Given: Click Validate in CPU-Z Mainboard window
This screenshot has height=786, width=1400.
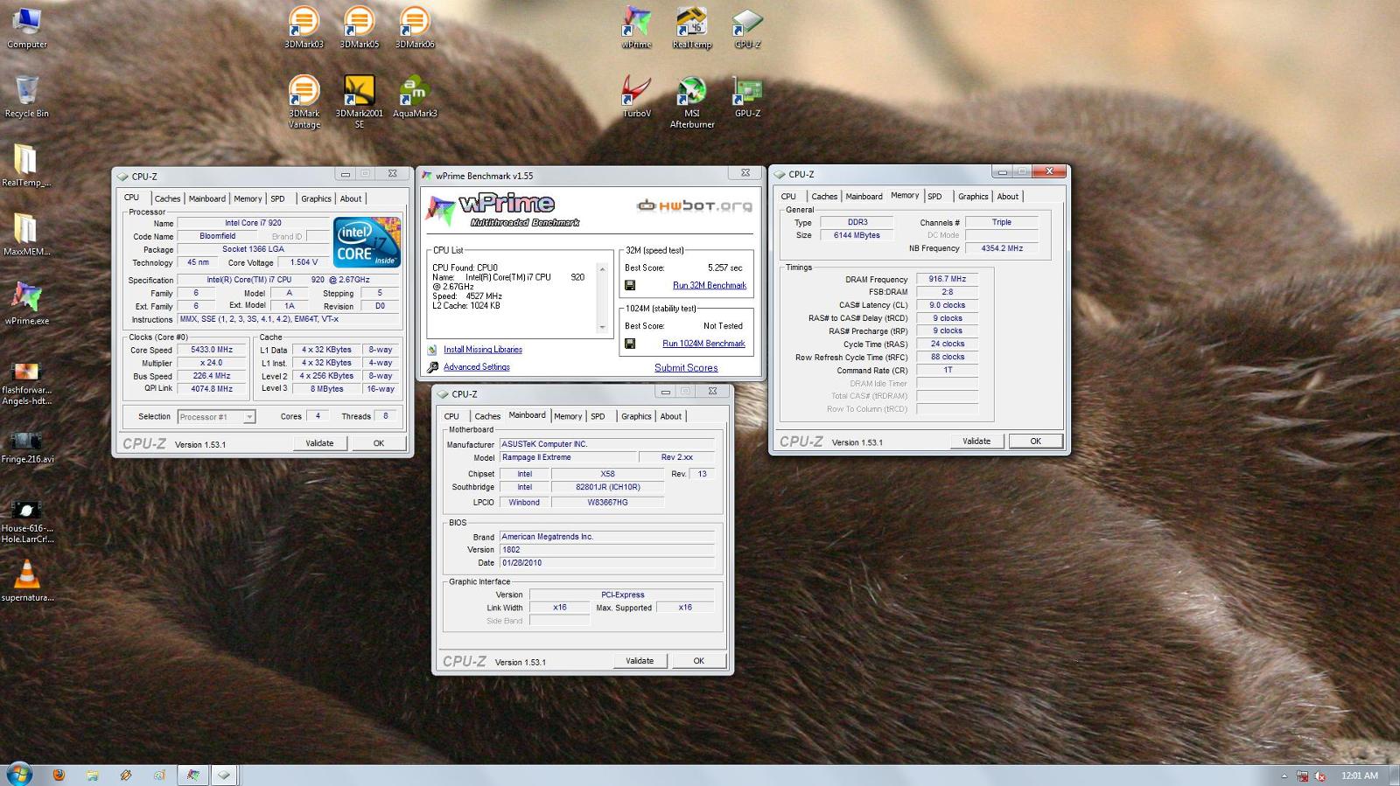Looking at the screenshot, I should [640, 661].
